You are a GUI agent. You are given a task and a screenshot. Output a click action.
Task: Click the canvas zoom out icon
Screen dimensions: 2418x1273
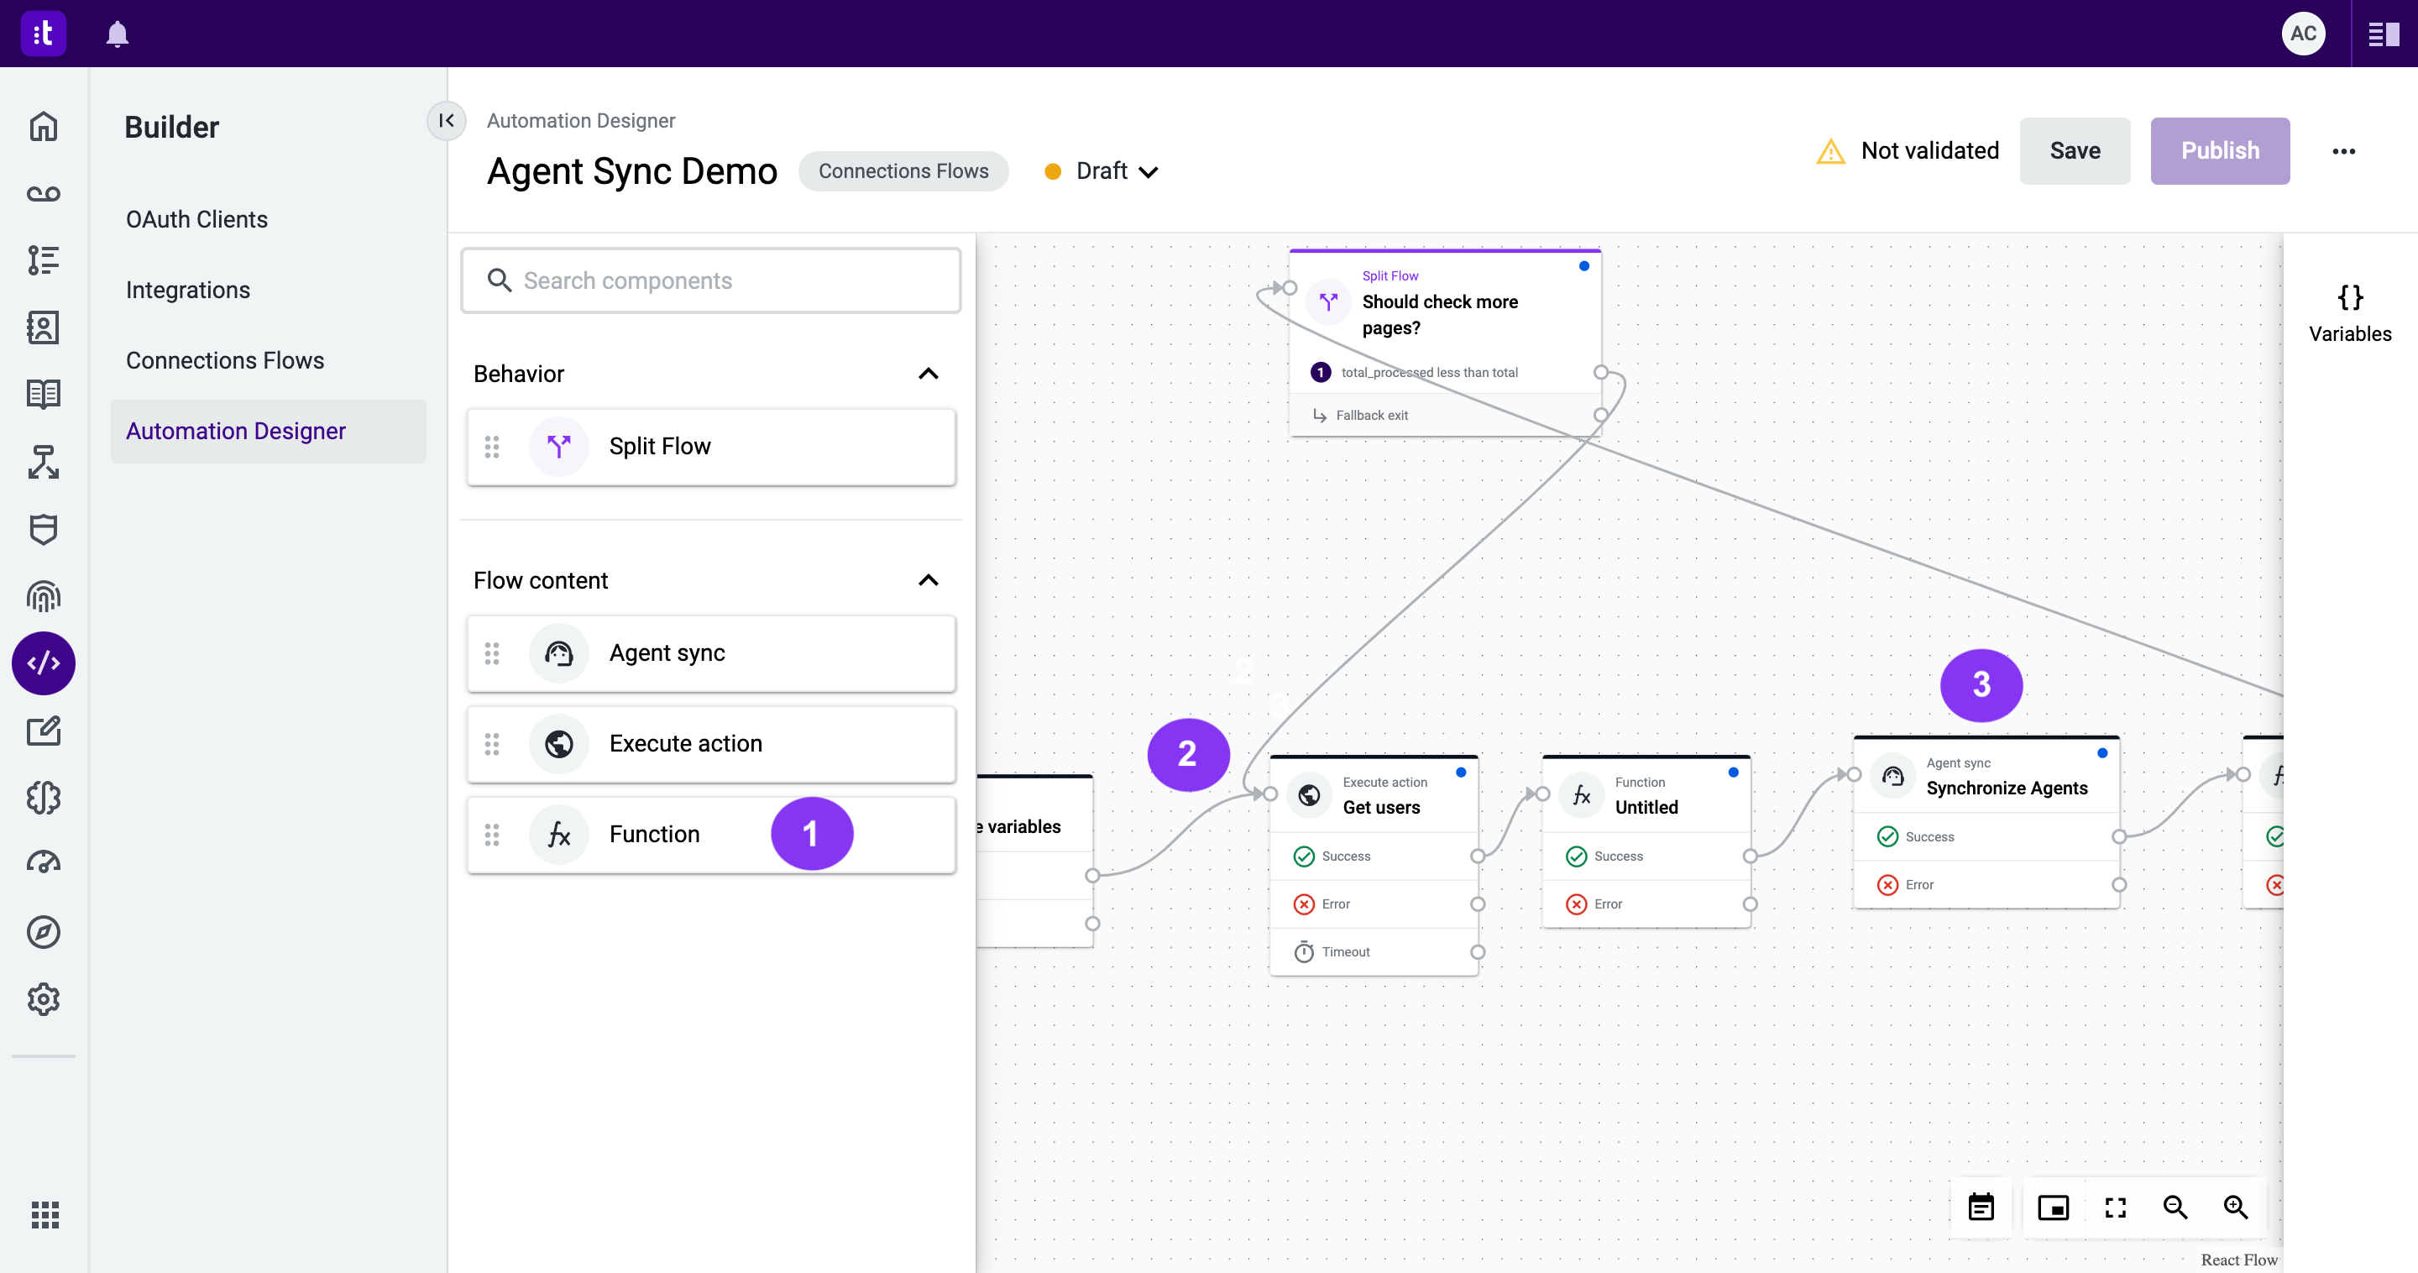point(2175,1208)
